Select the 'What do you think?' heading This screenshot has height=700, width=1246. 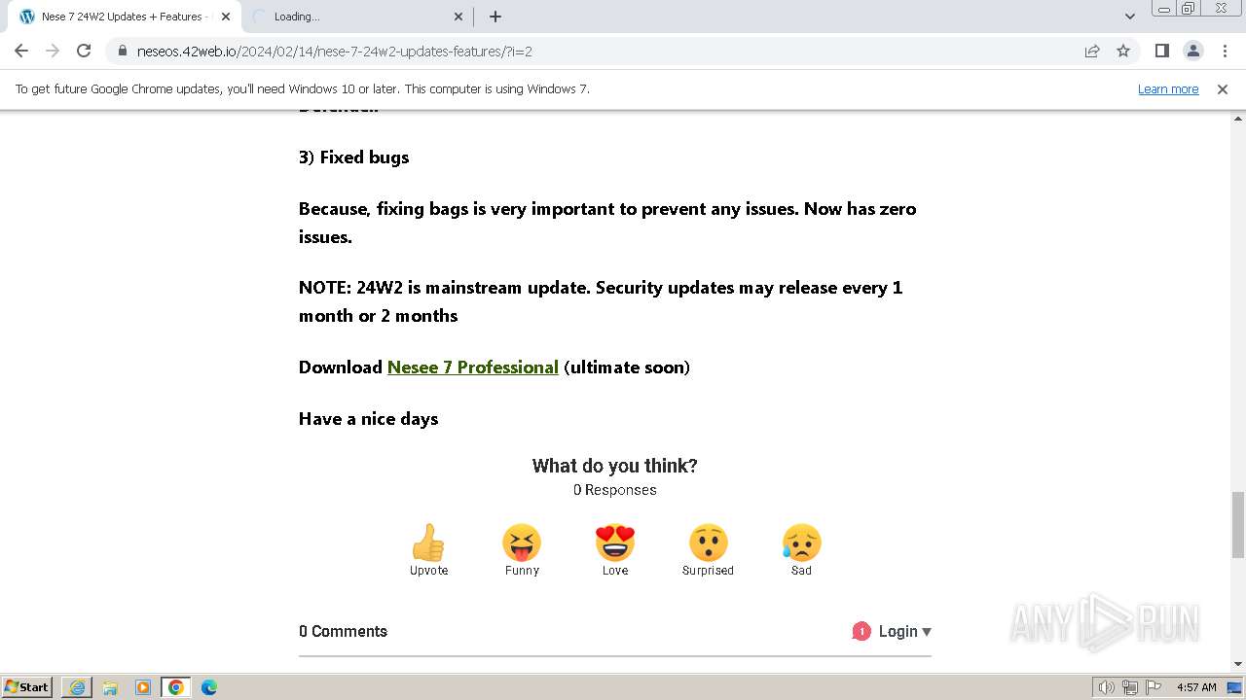(x=615, y=466)
